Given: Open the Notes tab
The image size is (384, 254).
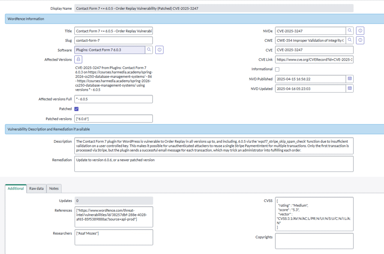Looking at the screenshot, I should (x=54, y=188).
